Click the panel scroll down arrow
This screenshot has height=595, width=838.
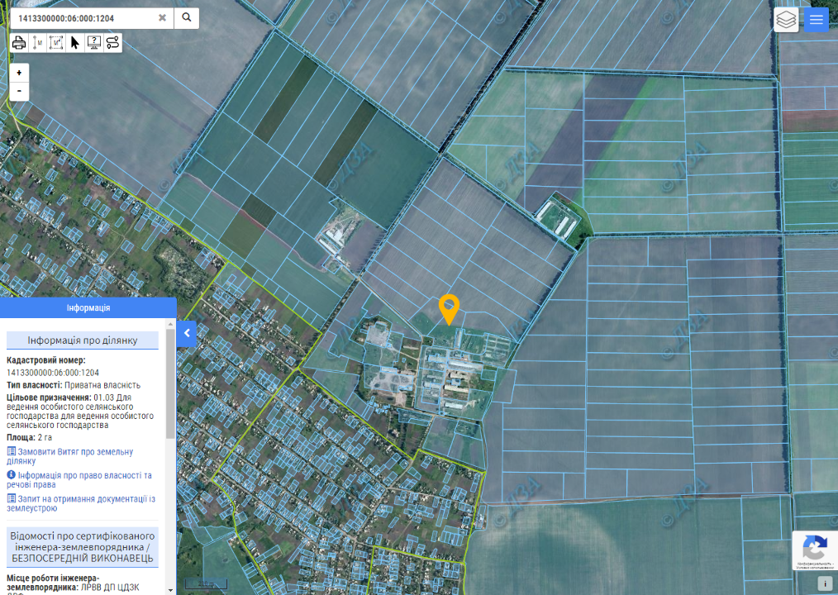[x=170, y=590]
